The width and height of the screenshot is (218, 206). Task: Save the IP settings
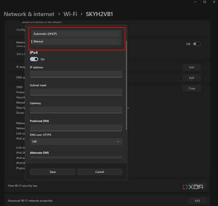tap(53, 172)
